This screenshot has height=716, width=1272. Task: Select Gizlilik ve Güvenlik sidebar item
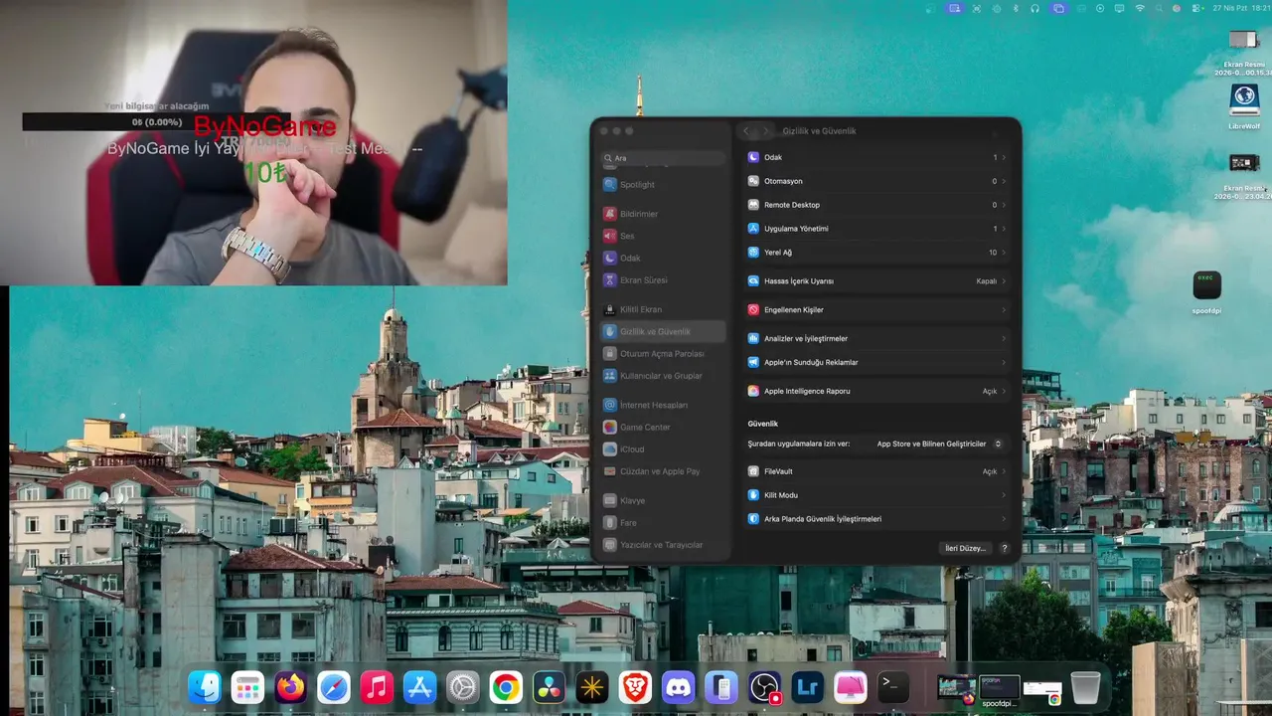(664, 331)
